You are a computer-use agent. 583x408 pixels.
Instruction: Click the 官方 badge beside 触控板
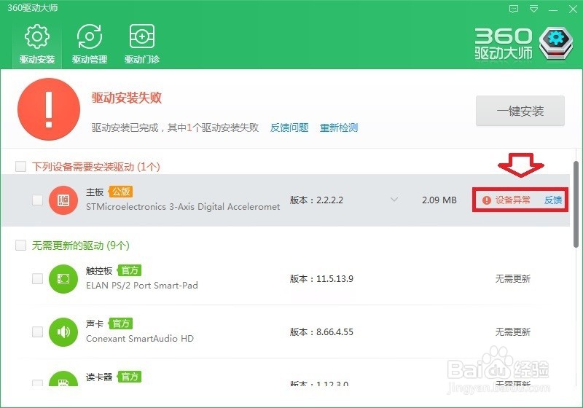click(x=130, y=270)
